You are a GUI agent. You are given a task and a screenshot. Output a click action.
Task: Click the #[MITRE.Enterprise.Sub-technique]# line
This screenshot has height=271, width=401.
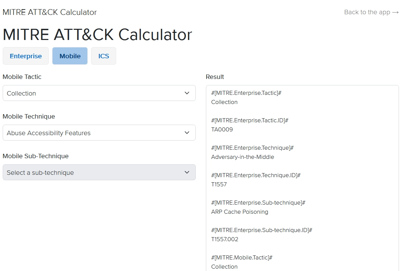[x=258, y=203]
